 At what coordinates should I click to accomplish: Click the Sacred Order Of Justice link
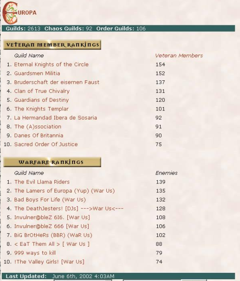coord(46,144)
